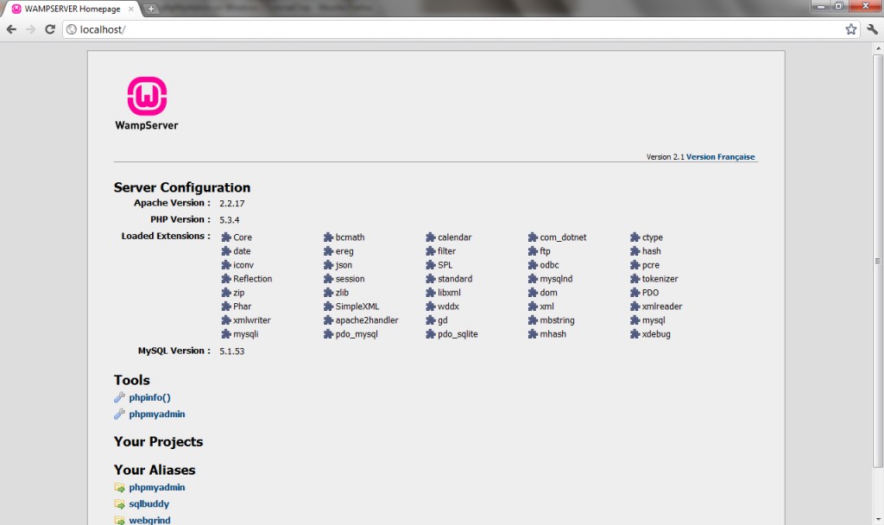Open the webgrind alias
The height and width of the screenshot is (525, 884).
149,520
